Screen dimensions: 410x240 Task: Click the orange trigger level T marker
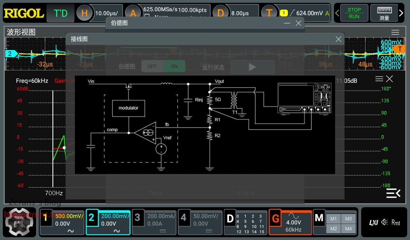tap(399, 49)
